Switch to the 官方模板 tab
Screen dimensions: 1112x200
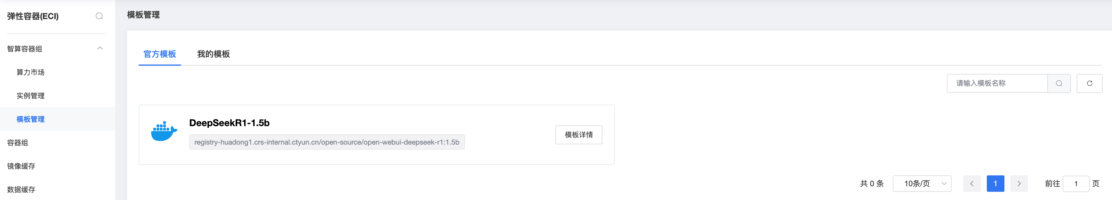[x=160, y=54]
